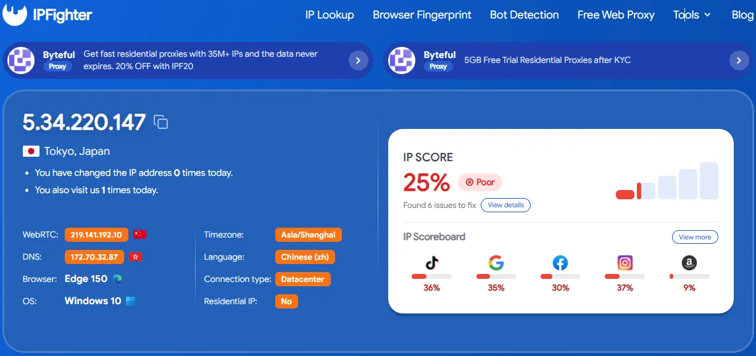Copy the IP address 5.34.220.147
Image resolution: width=756 pixels, height=356 pixels.
(160, 122)
